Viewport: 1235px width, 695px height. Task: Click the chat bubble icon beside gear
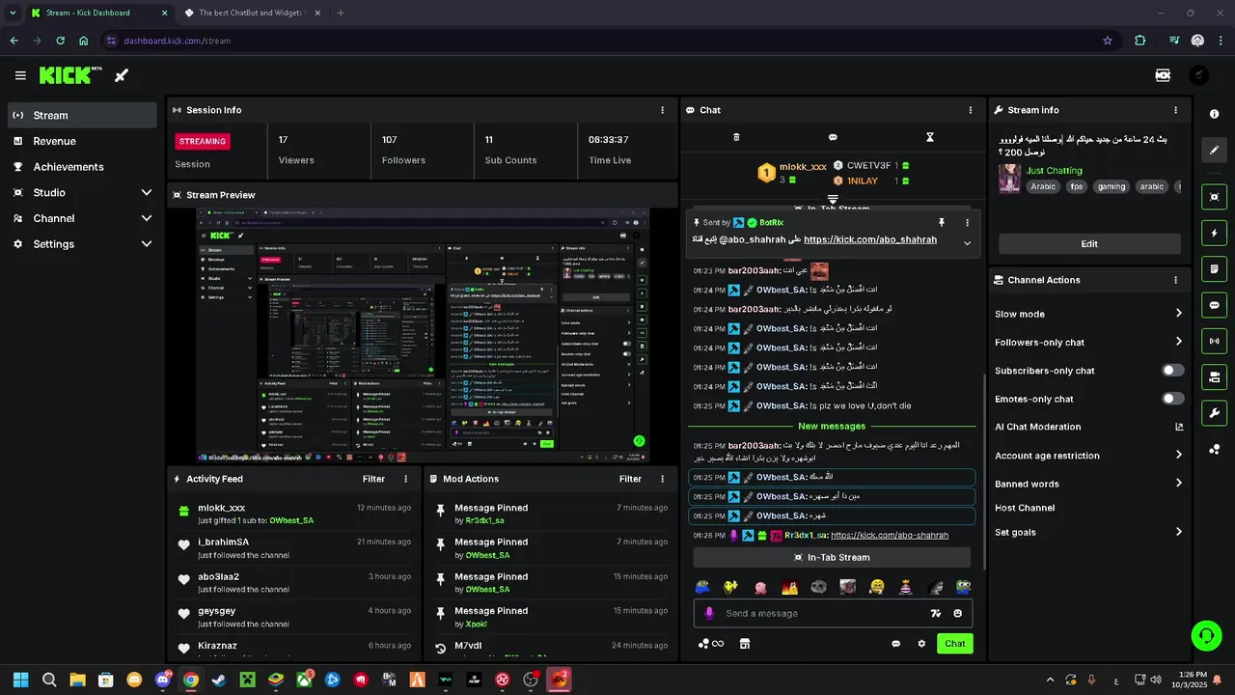896,644
